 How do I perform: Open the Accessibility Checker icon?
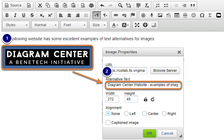(145, 25)
